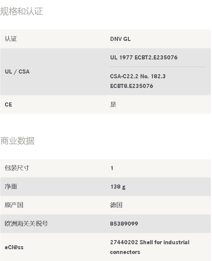
Task: Click the 原产国 row label
Action: point(14,205)
